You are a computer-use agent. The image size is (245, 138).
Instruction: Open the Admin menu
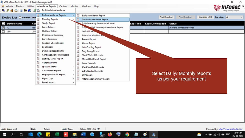click(x=9, y=6)
